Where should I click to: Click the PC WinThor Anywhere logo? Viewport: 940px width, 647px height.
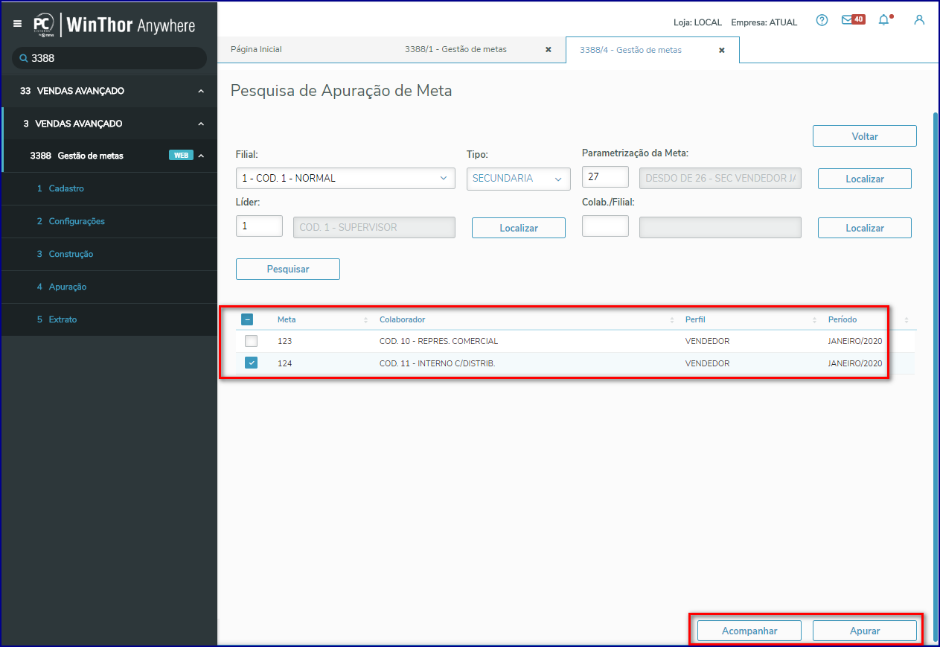click(114, 25)
